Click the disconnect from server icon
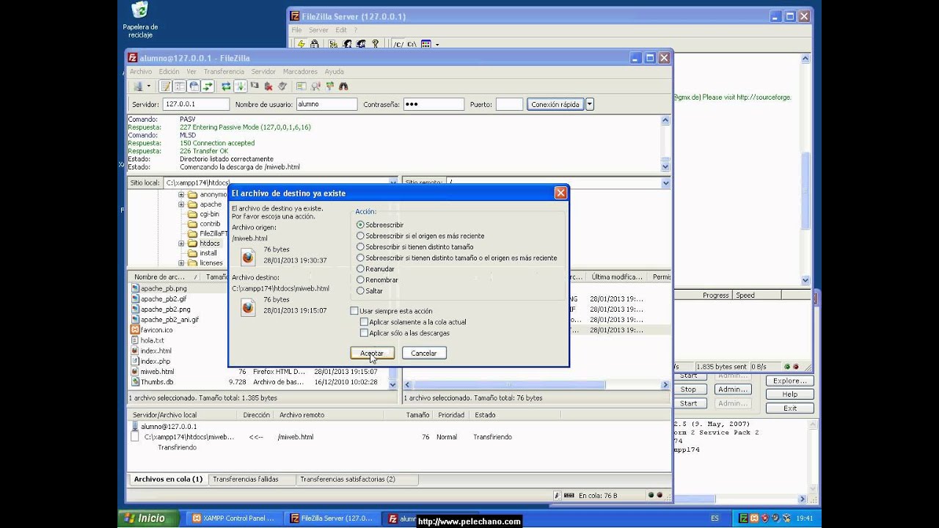Image resolution: width=939 pixels, height=528 pixels. (x=268, y=87)
